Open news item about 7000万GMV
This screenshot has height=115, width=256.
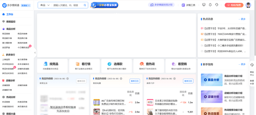pos(224,34)
